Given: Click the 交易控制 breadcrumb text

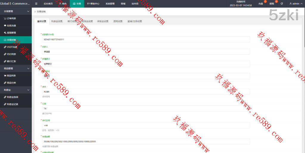Looking at the screenshot, I should click(41, 12).
